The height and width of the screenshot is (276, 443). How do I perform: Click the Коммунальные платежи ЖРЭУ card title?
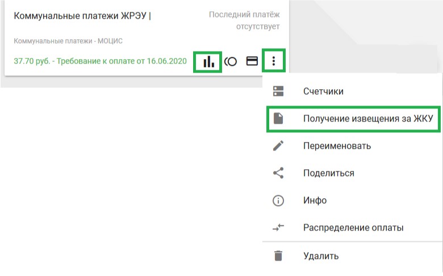(81, 15)
